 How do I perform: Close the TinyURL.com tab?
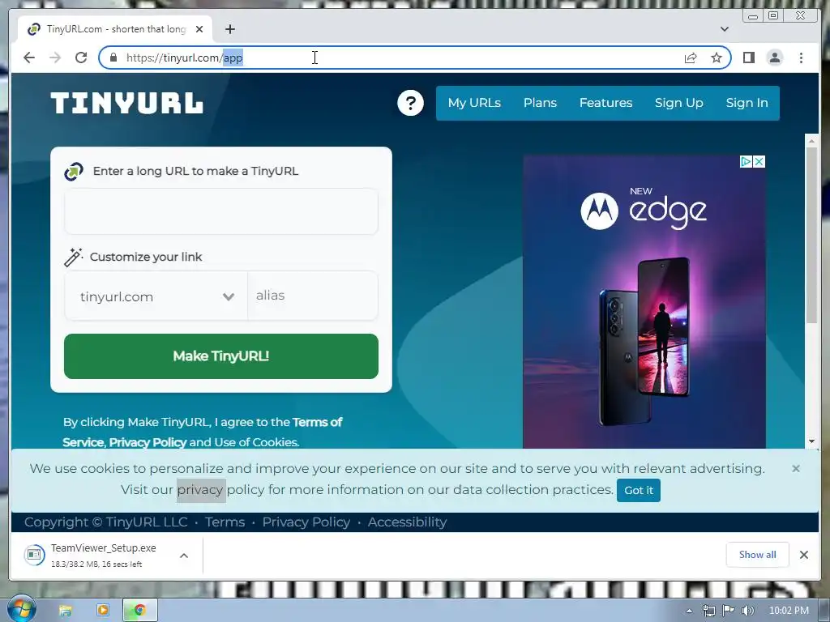coord(199,29)
